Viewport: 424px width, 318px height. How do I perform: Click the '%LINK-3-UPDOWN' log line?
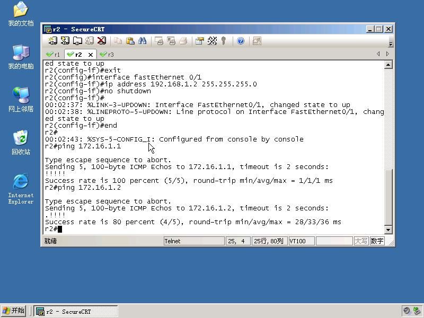(197, 105)
